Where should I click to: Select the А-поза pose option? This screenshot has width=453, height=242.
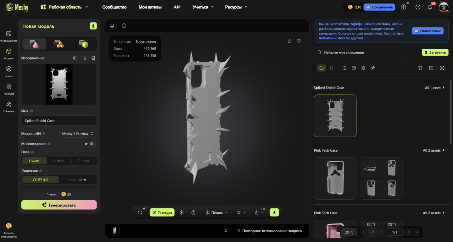coord(59,161)
